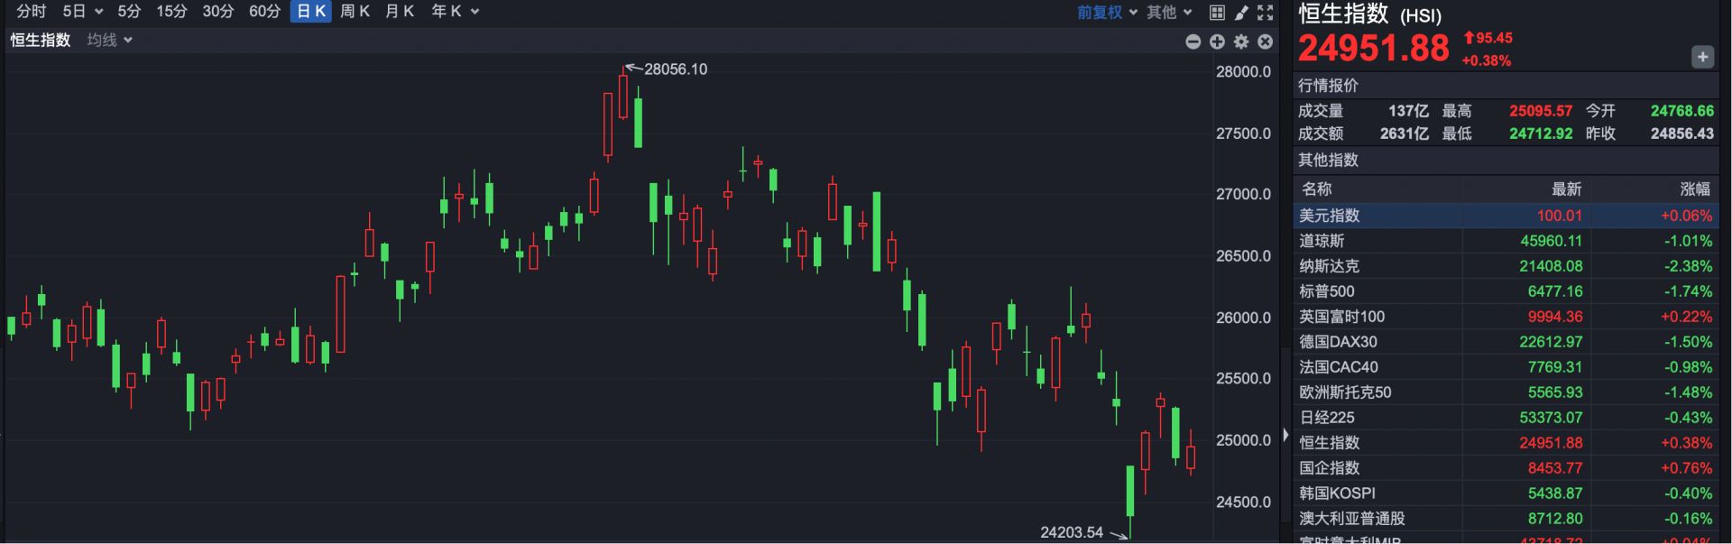Image resolution: width=1732 pixels, height=544 pixels.
Task: Select the 德国DAX30 index row
Action: [x=1506, y=342]
